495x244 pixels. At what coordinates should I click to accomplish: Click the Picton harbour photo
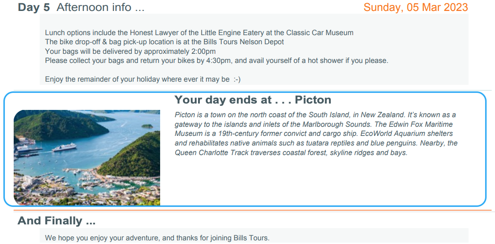click(x=87, y=157)
